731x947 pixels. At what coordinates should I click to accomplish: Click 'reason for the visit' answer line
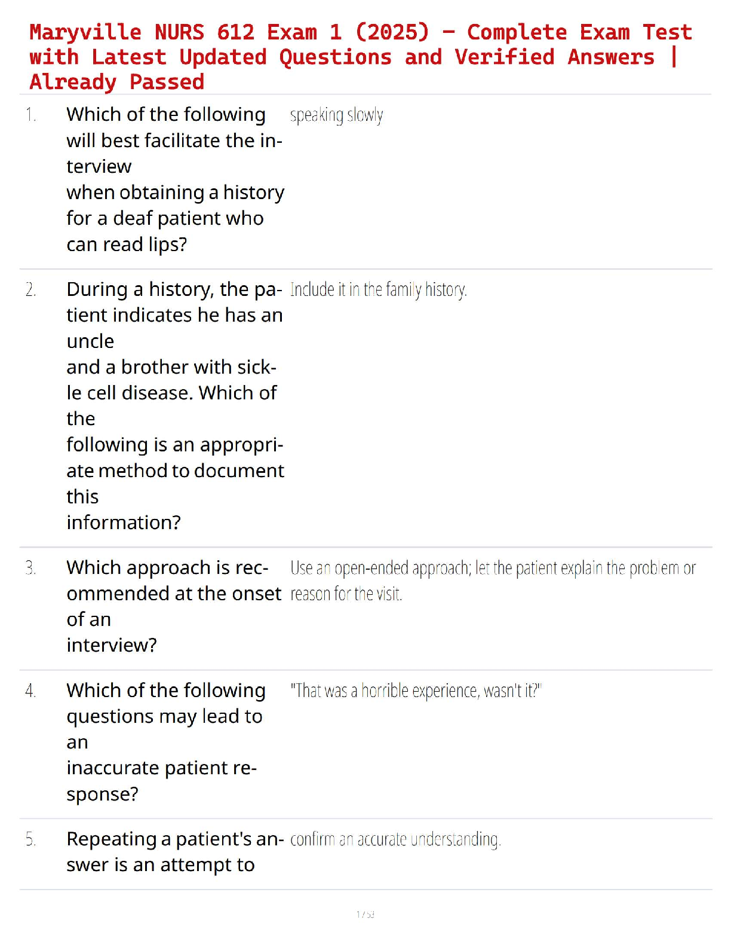pyautogui.click(x=346, y=594)
